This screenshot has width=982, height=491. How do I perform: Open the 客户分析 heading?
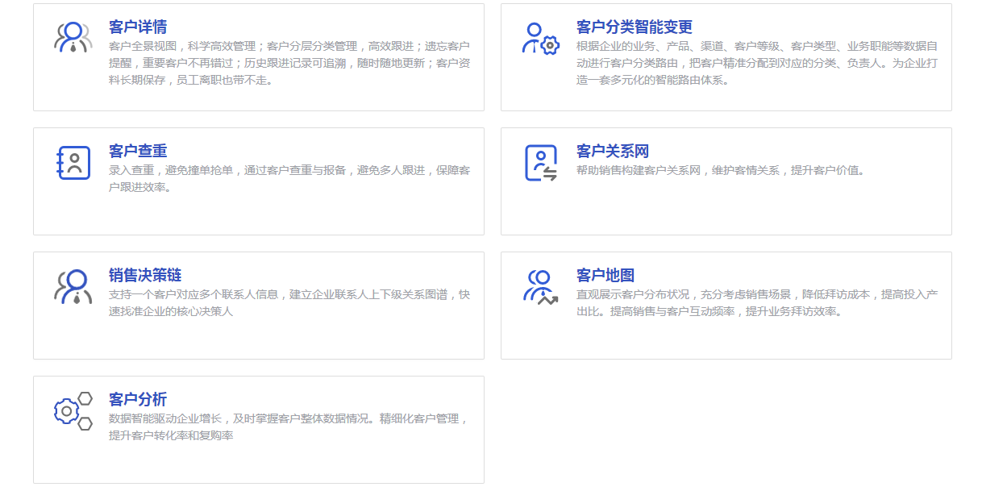tap(138, 400)
